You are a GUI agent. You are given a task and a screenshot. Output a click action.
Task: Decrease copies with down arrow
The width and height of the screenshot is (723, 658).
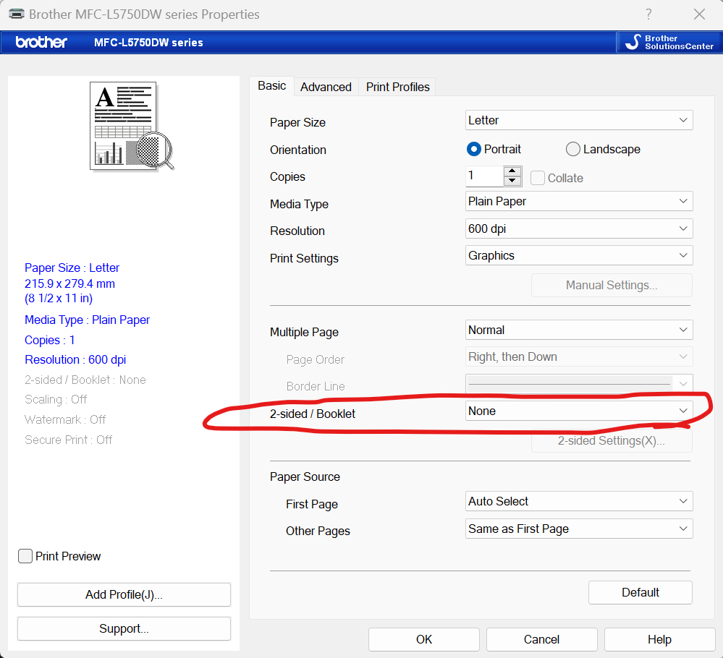[512, 181]
